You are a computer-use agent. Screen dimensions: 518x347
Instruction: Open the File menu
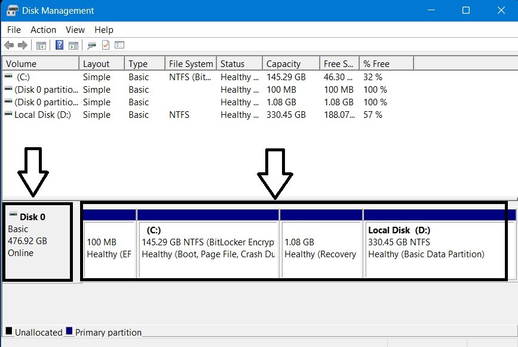point(14,30)
